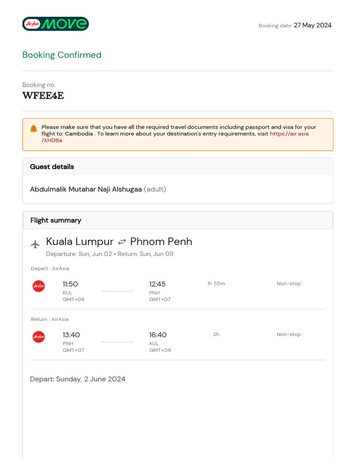This screenshot has width=356, height=475.
Task: Click the 12:45 PNH arrival time
Action: (x=157, y=284)
